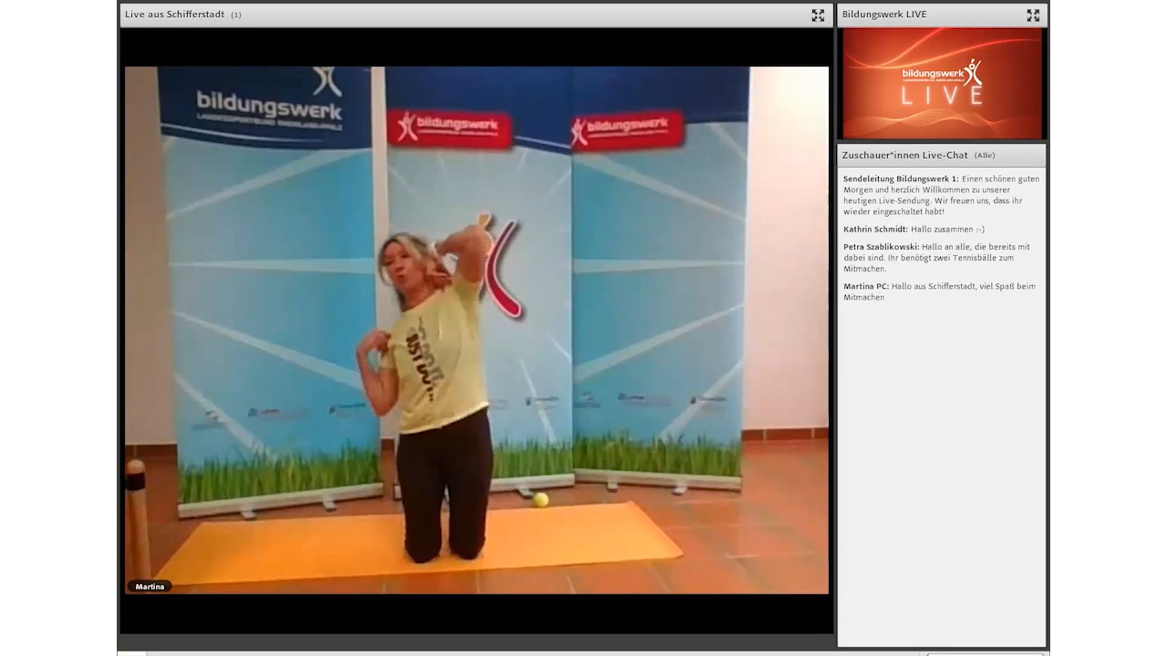Image resolution: width=1167 pixels, height=656 pixels.
Task: Expand Live aus Schifferstadt video to fullscreen
Action: tap(818, 16)
